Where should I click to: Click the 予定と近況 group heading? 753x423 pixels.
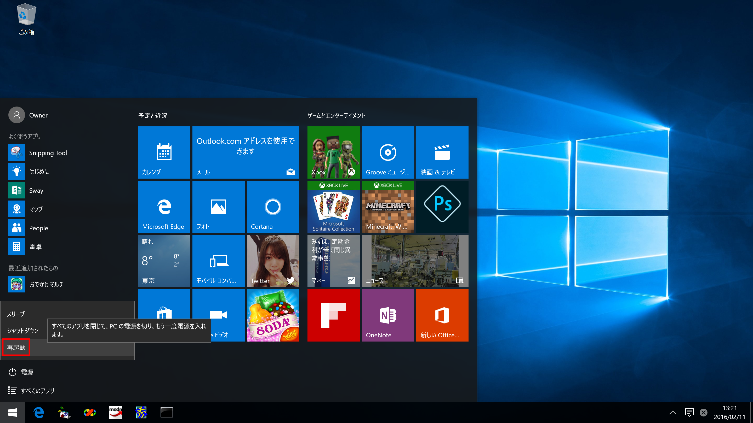point(153,116)
